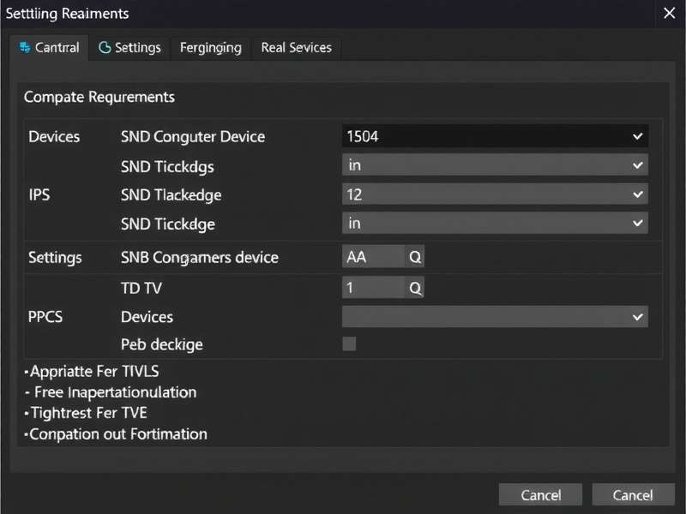The image size is (686, 514).
Task: Select the Settings tab
Action: point(130,48)
